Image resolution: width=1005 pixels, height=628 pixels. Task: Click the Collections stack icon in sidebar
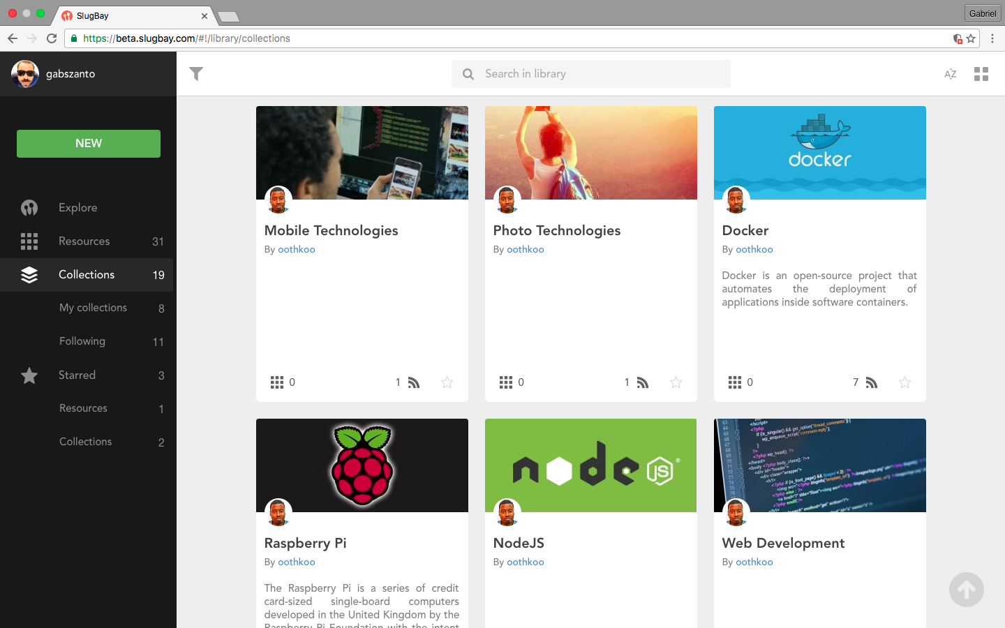(x=29, y=275)
